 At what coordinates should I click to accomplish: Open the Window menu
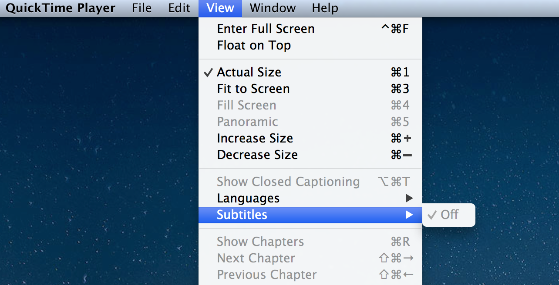[x=273, y=8]
